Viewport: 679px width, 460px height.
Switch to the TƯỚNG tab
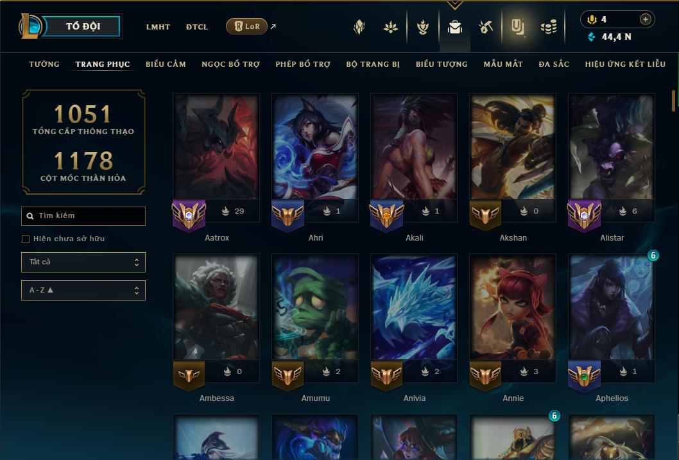(44, 64)
